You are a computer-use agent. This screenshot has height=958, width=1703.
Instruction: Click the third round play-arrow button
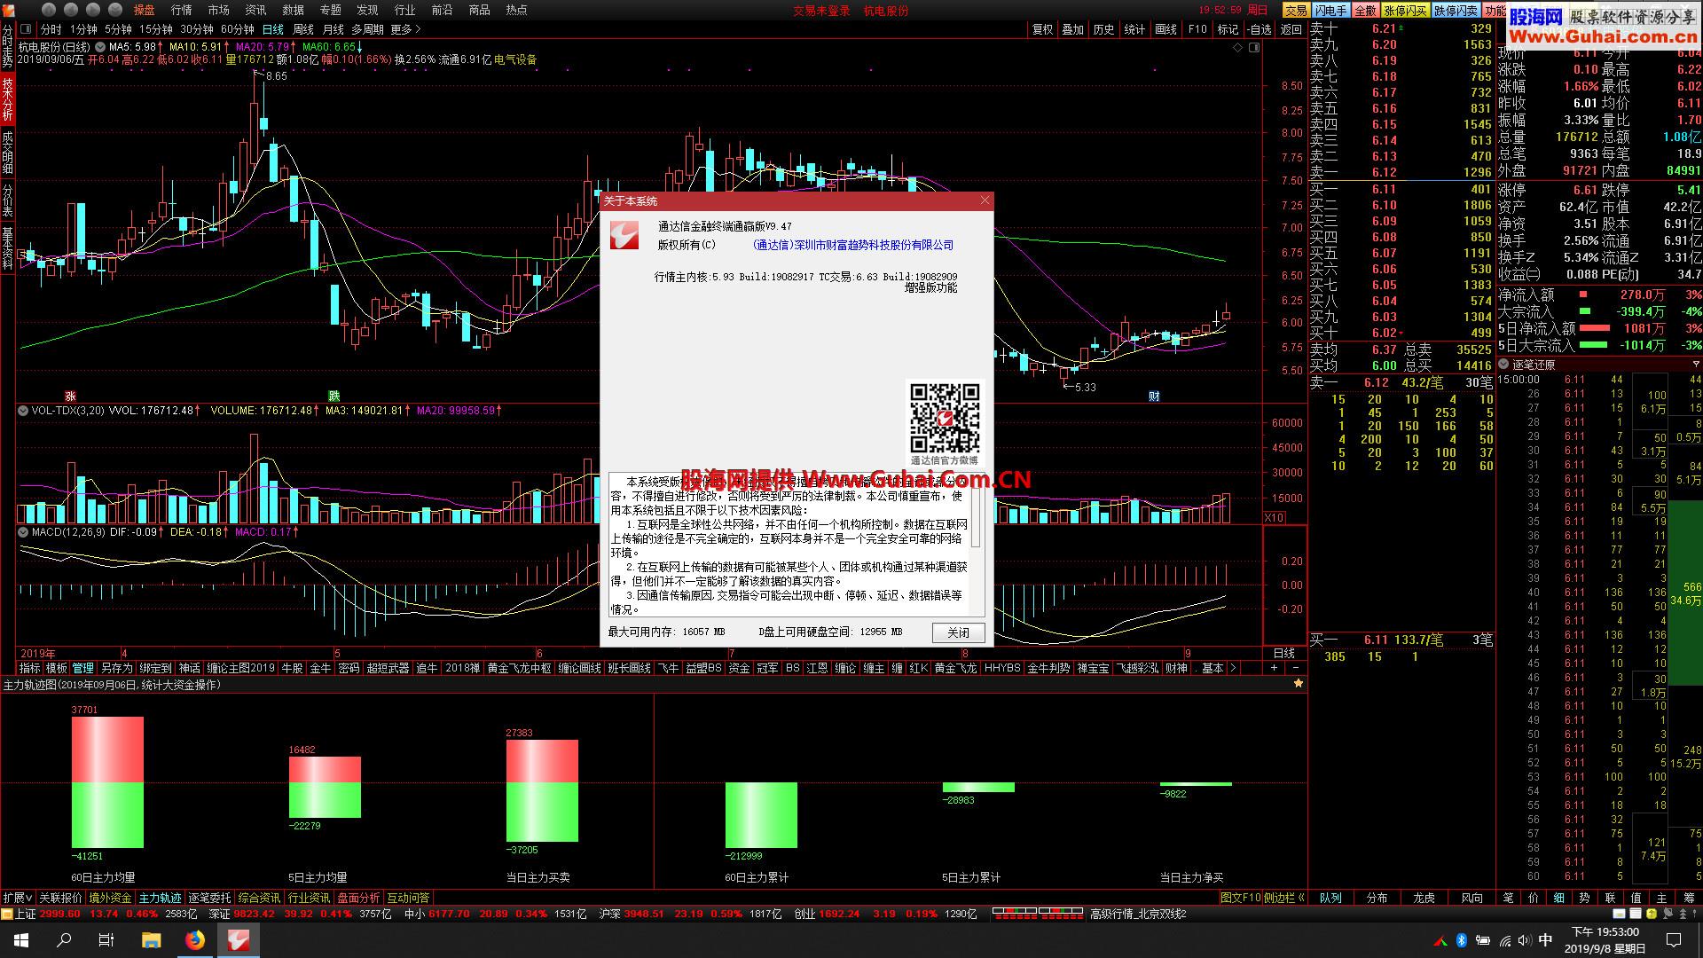93,10
